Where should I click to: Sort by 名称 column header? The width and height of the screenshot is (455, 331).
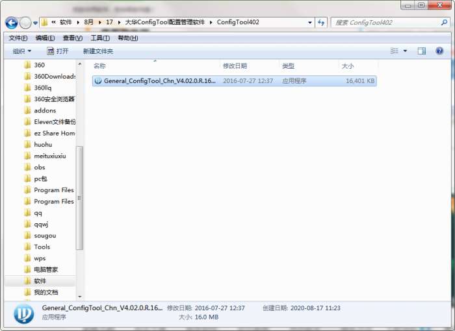(99, 66)
